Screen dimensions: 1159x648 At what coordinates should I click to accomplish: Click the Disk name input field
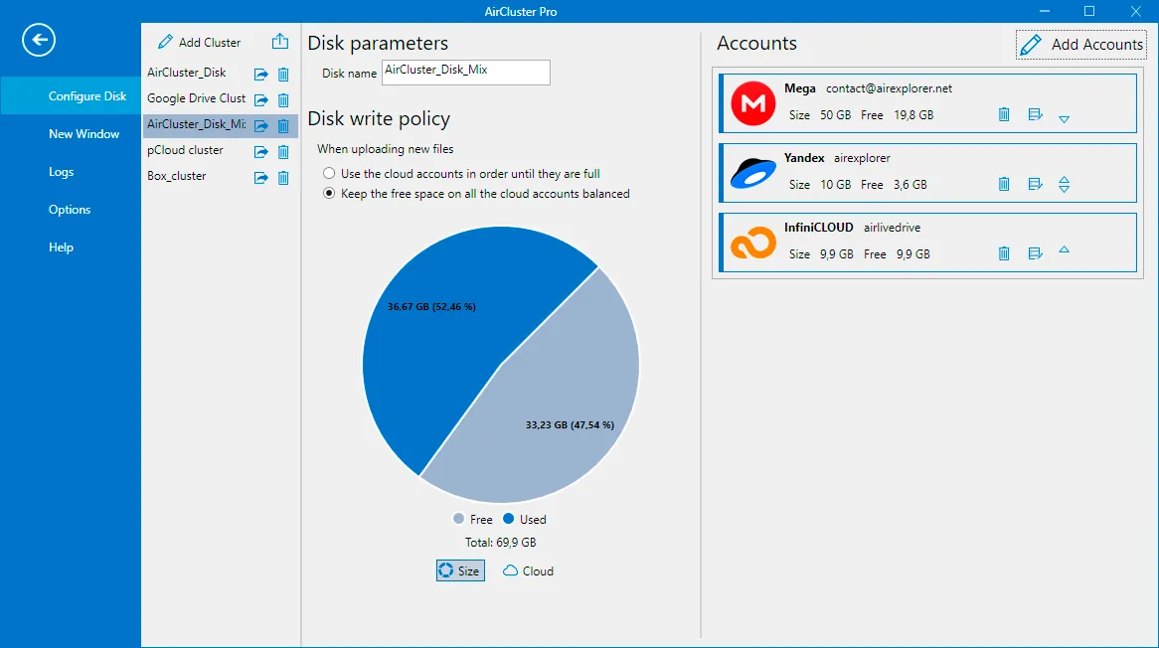465,72
